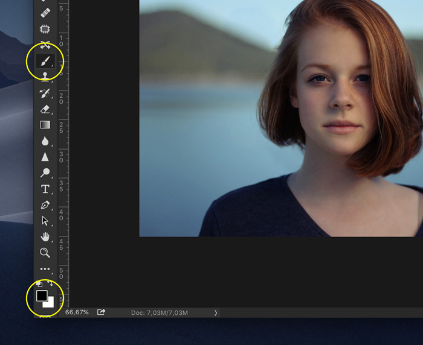Select the Path Selection arrow tool
This screenshot has width=423, height=345.
pos(45,221)
